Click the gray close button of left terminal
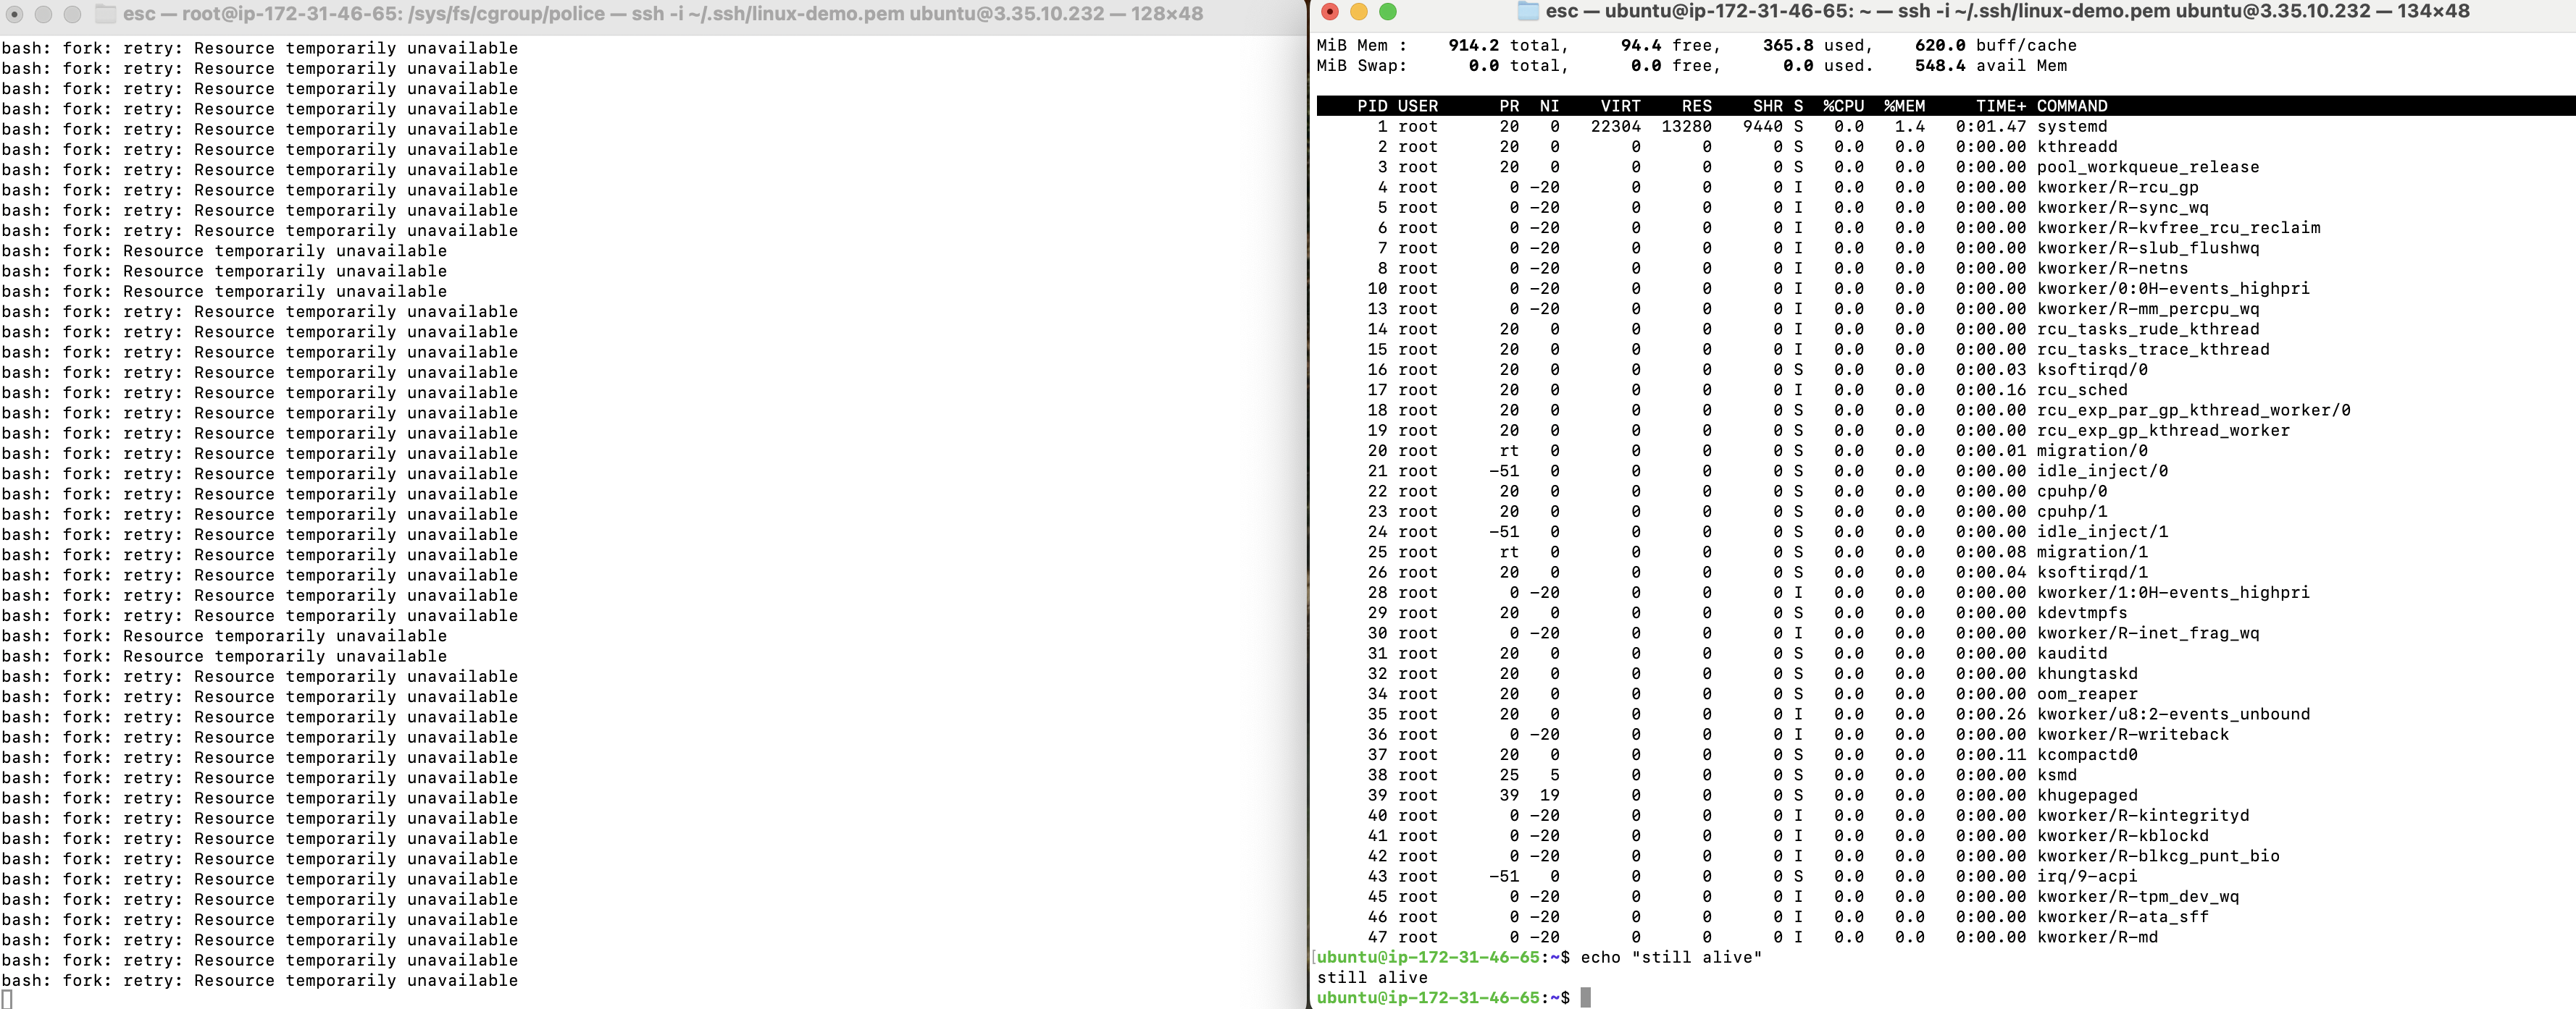The height and width of the screenshot is (1009, 2576). pos(15,14)
